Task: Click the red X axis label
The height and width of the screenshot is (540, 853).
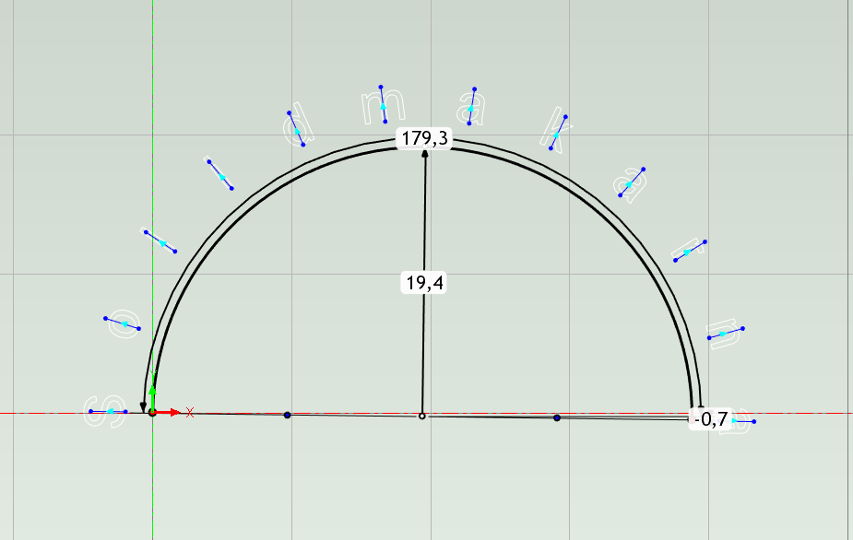Action: click(189, 413)
